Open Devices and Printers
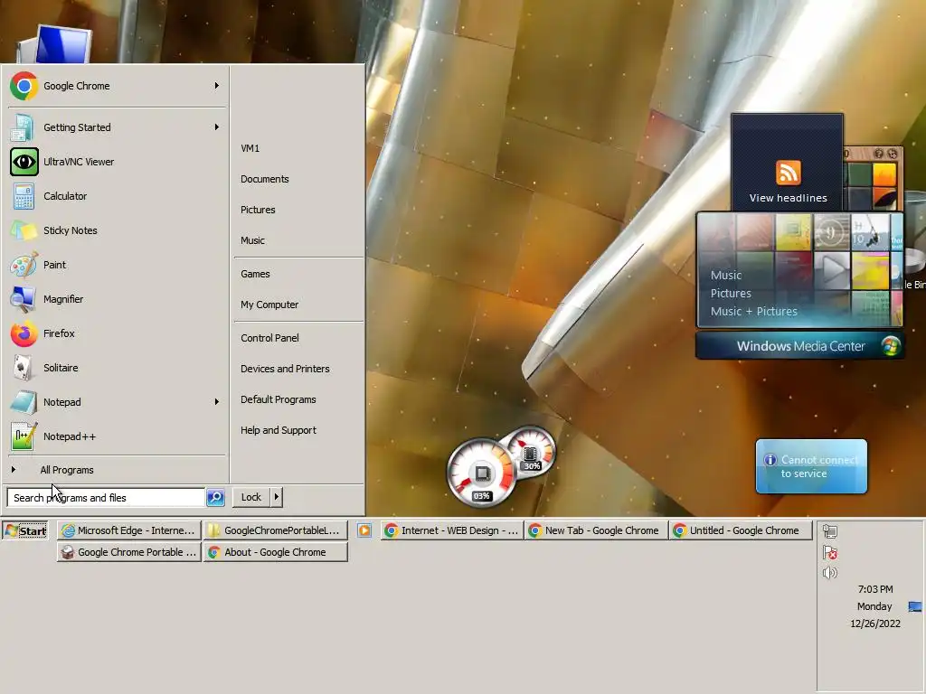This screenshot has width=926, height=694. click(x=285, y=369)
